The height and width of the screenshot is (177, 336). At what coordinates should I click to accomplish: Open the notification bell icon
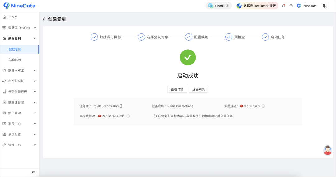pyautogui.click(x=283, y=6)
